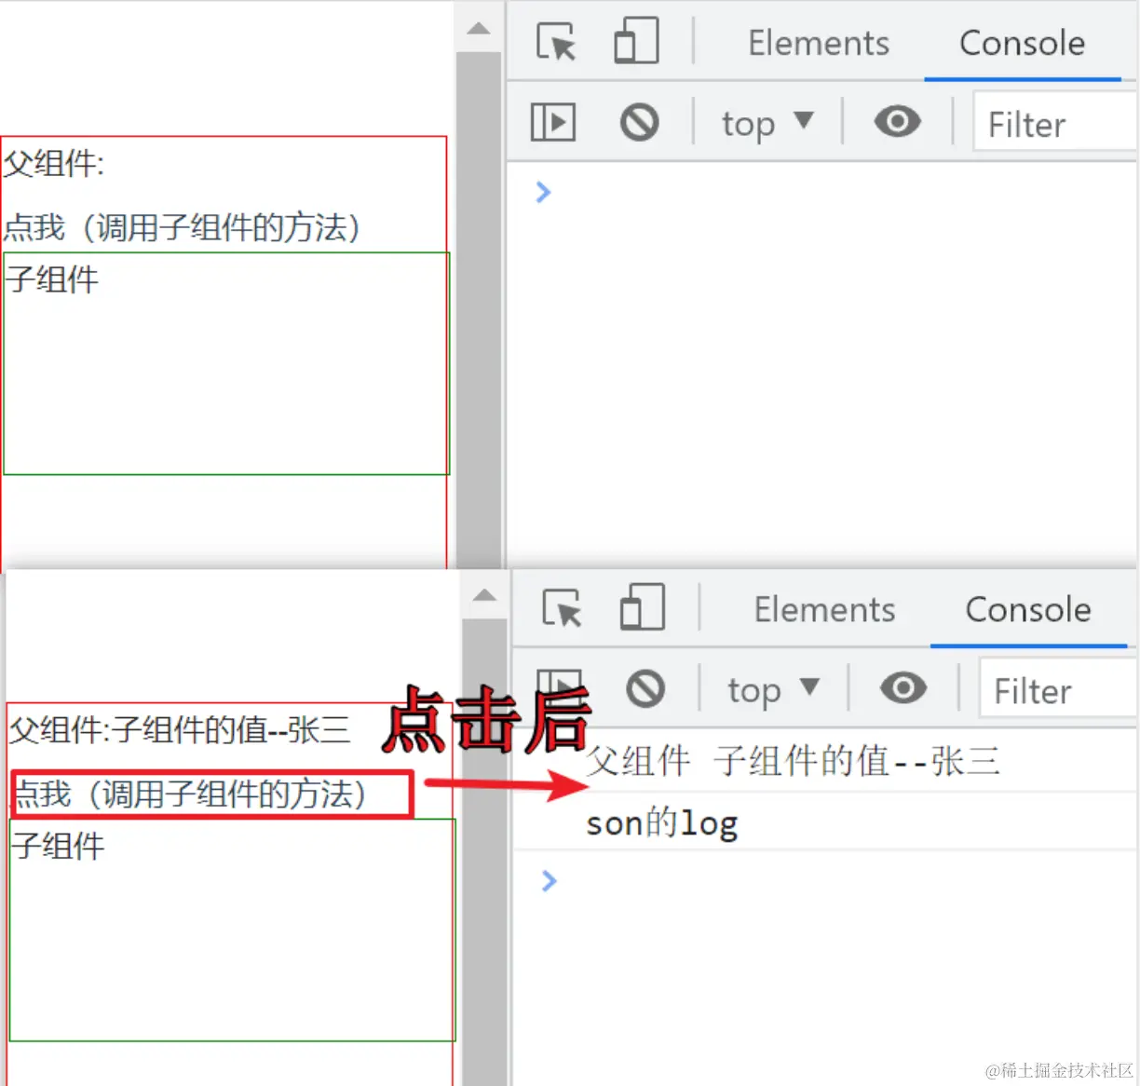The height and width of the screenshot is (1086, 1140).
Task: Click the '子组件' label in the upper page
Action: [52, 279]
